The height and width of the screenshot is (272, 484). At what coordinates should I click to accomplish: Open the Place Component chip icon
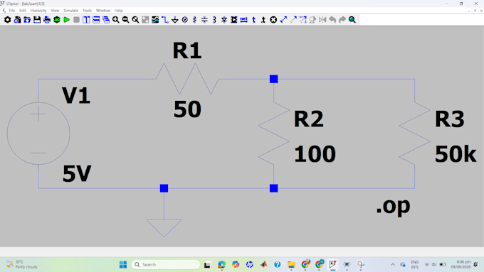point(234,20)
